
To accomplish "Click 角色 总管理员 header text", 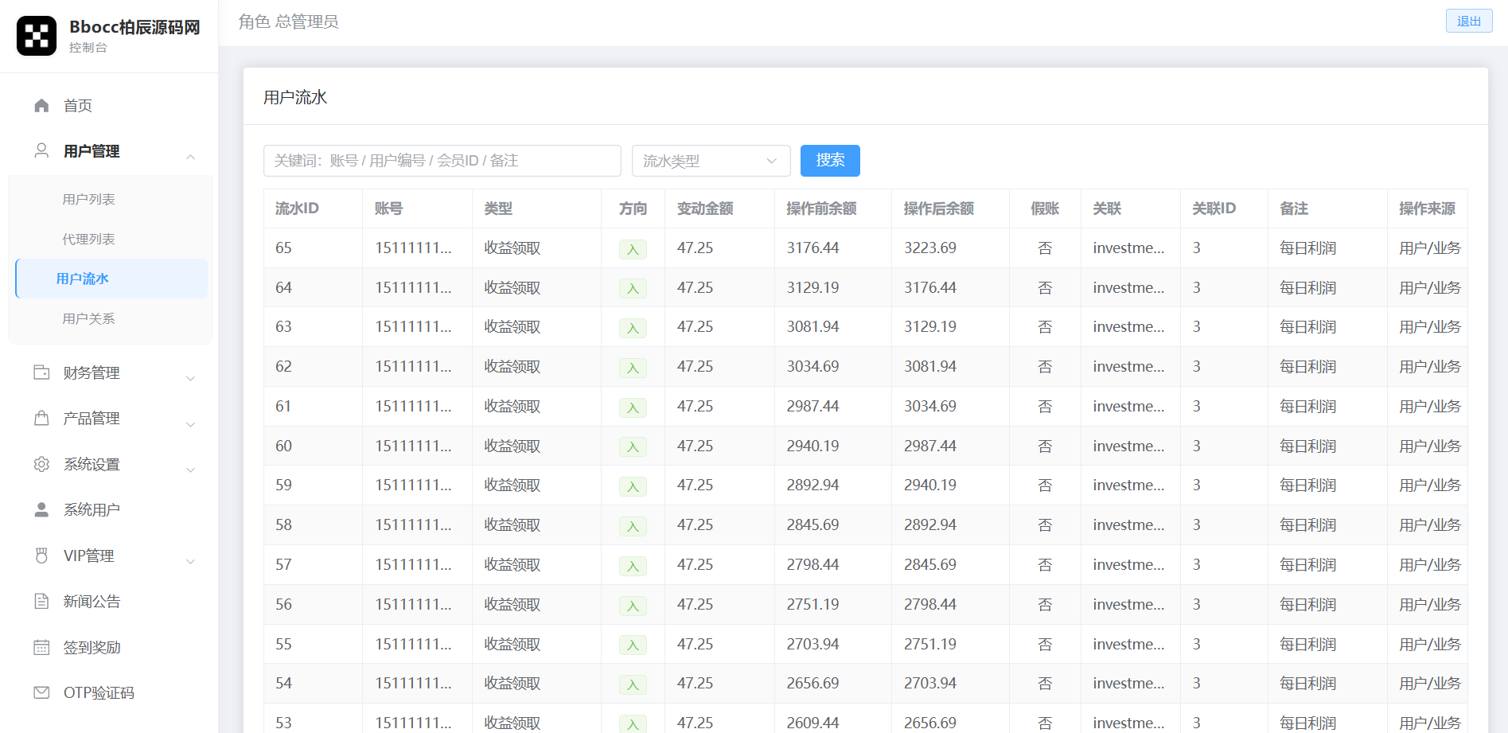I will (x=289, y=21).
